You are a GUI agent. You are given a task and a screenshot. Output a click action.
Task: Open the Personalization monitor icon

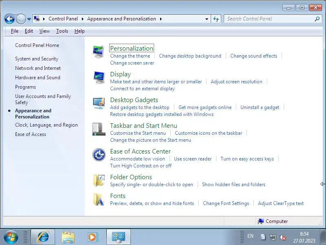99,52
